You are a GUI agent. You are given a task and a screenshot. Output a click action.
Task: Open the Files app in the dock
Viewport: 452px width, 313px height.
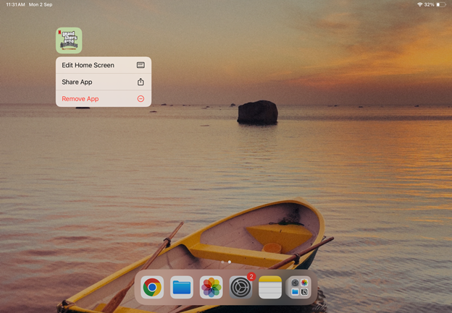(182, 287)
